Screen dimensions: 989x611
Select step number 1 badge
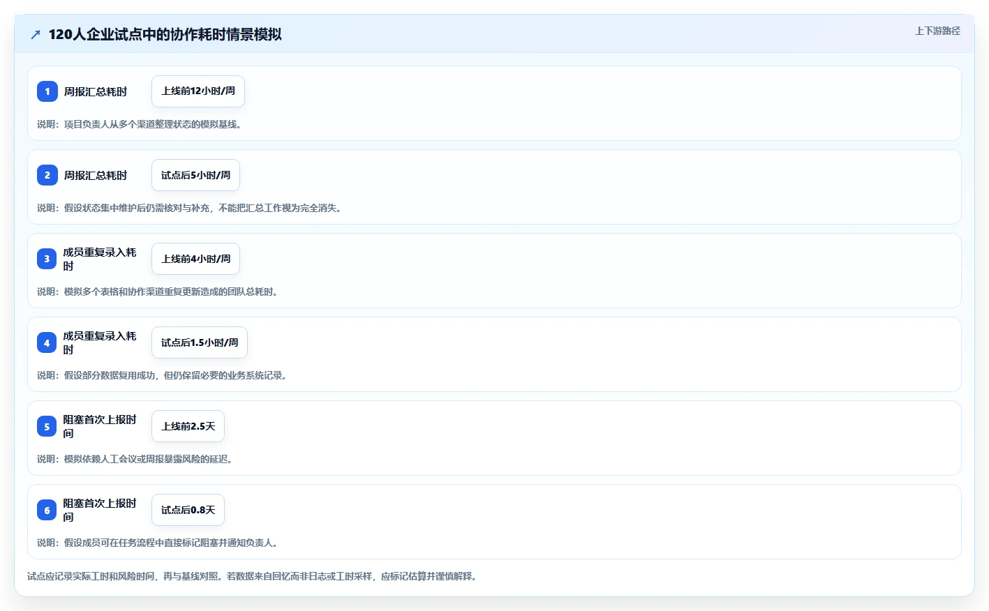pos(47,91)
